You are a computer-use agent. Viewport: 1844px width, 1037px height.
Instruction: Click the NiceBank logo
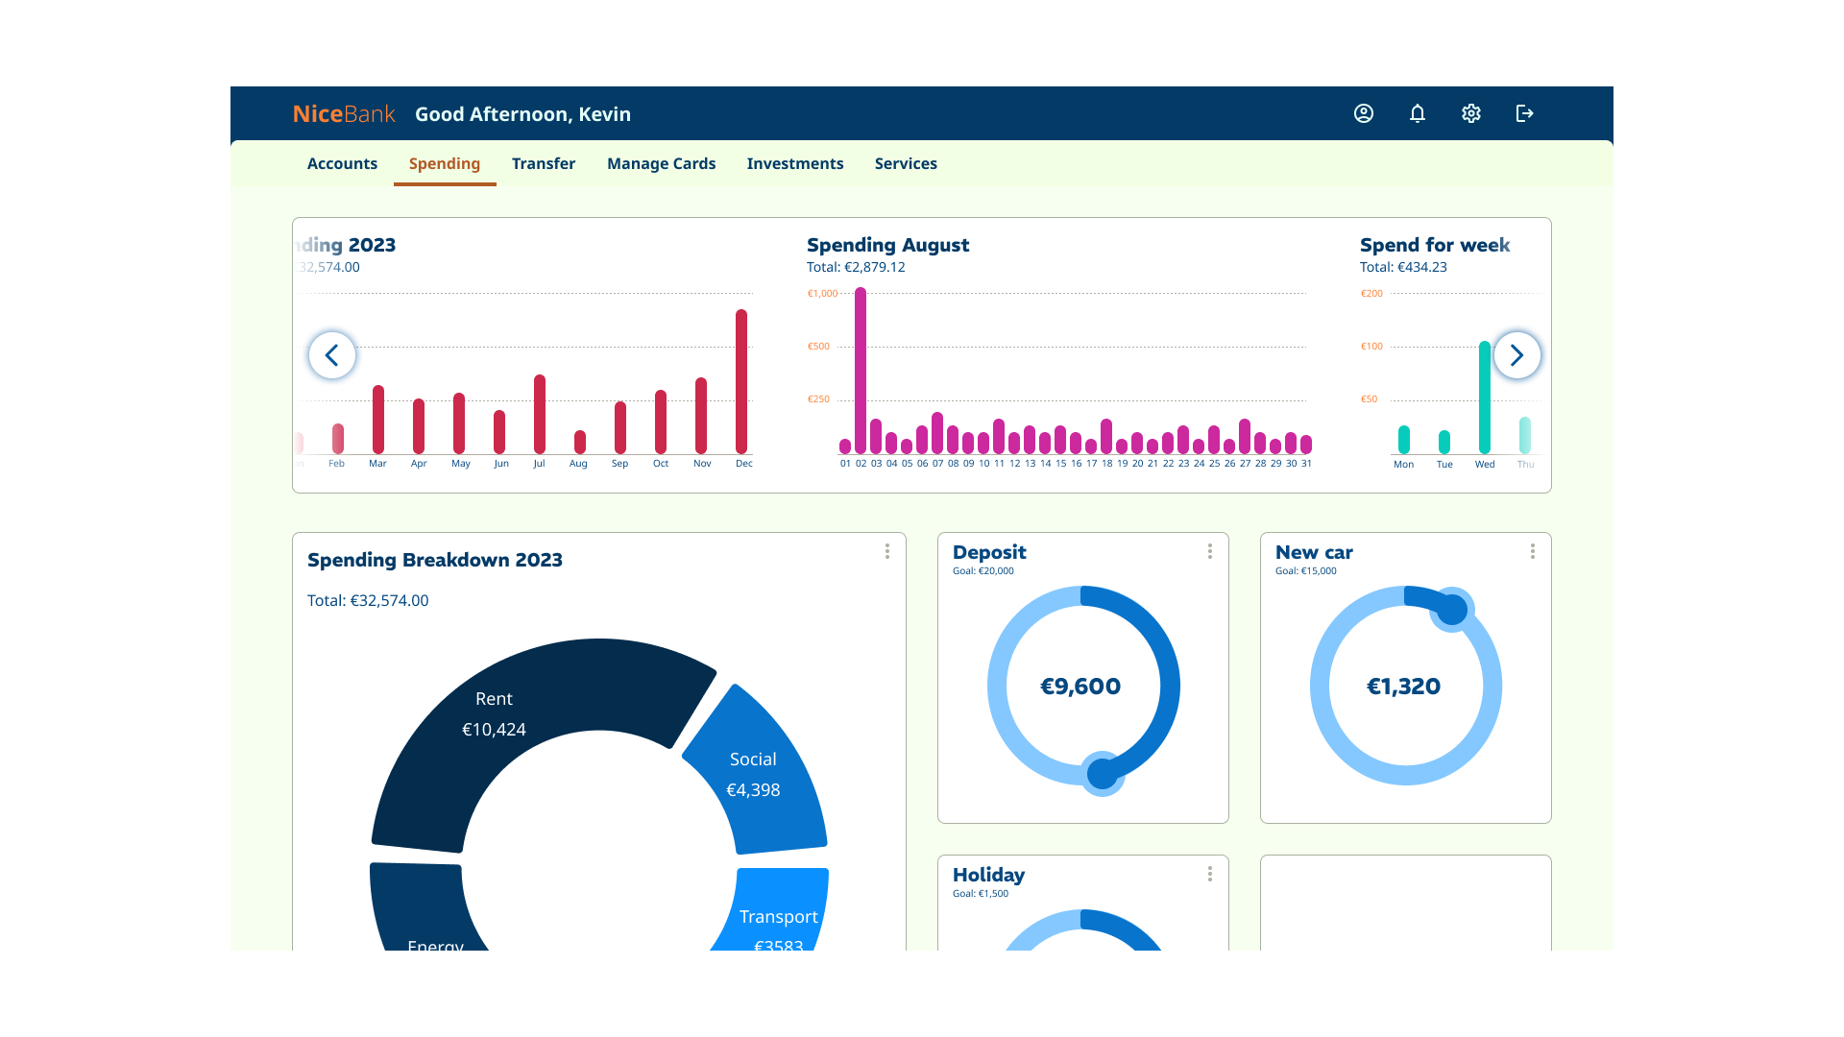coord(344,113)
